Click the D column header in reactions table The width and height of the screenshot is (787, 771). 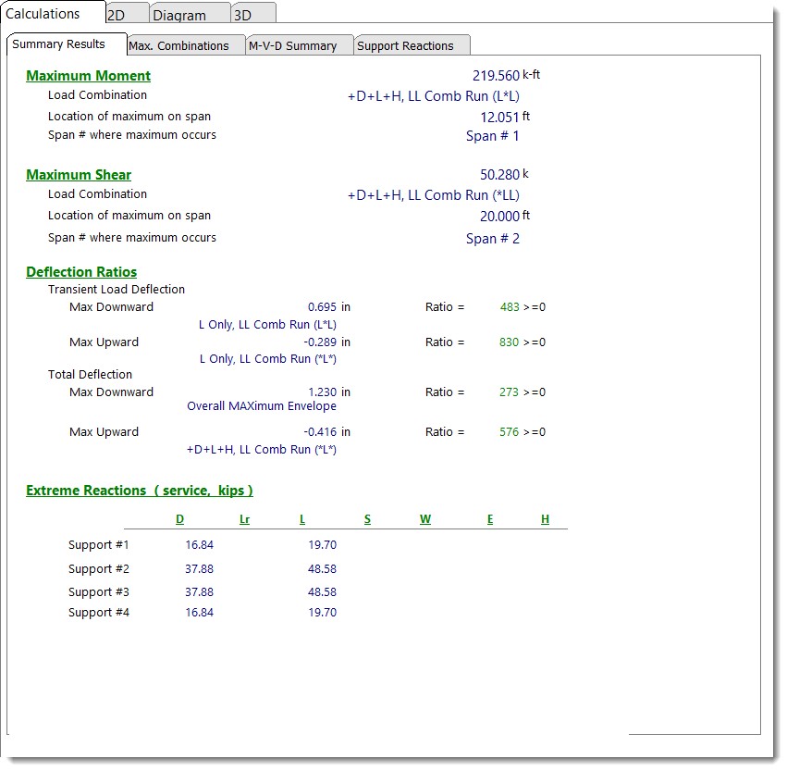click(x=179, y=519)
